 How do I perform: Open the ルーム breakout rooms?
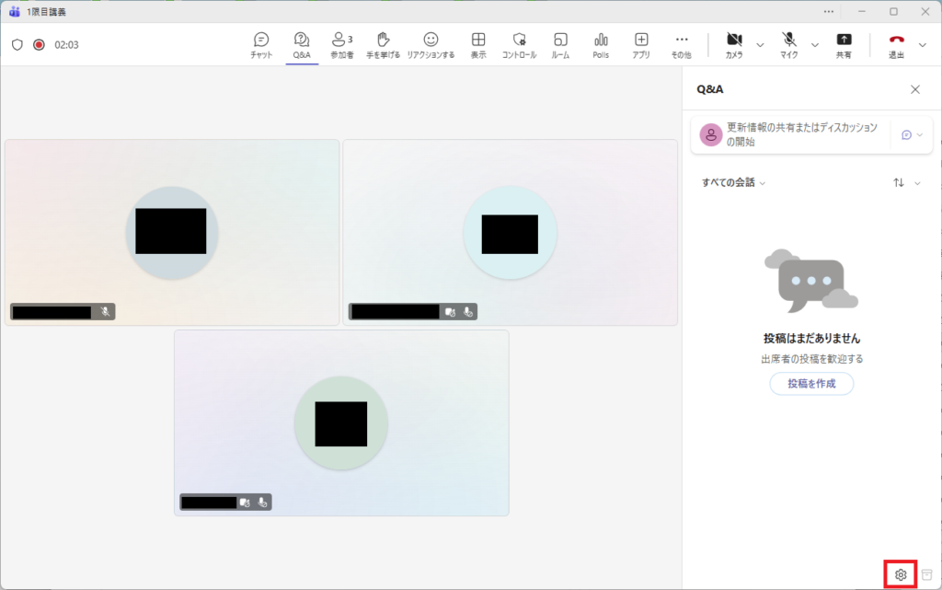coord(560,44)
